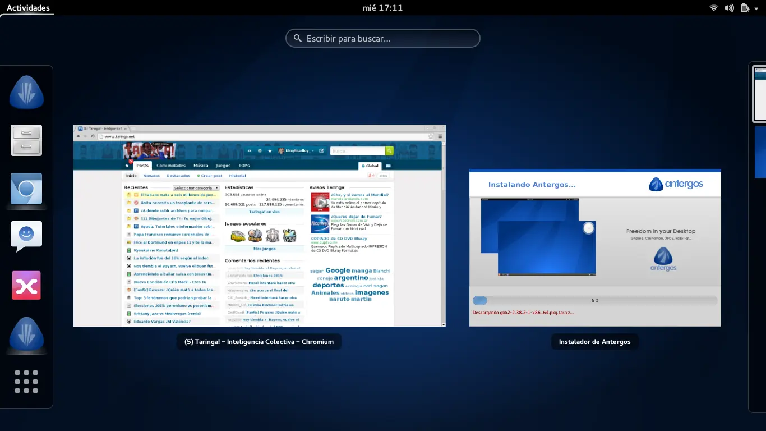766x431 pixels.
Task: Launch the pink X app in the dash
Action: (26, 285)
